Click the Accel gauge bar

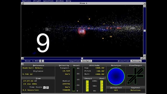[74, 79]
